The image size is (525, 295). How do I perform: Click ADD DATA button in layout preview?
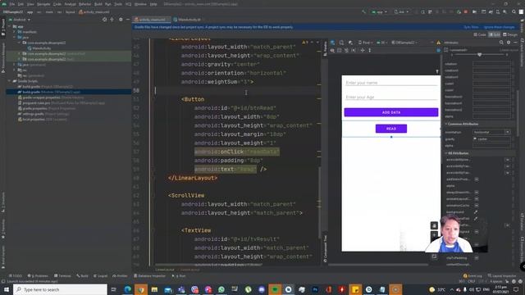391,112
